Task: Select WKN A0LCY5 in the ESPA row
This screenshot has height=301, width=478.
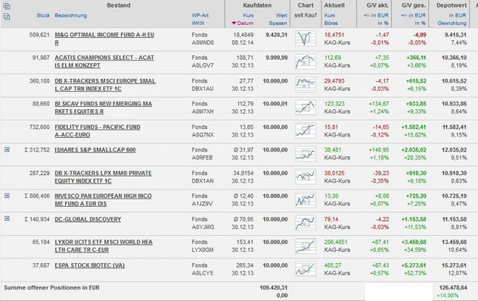Action: click(202, 273)
